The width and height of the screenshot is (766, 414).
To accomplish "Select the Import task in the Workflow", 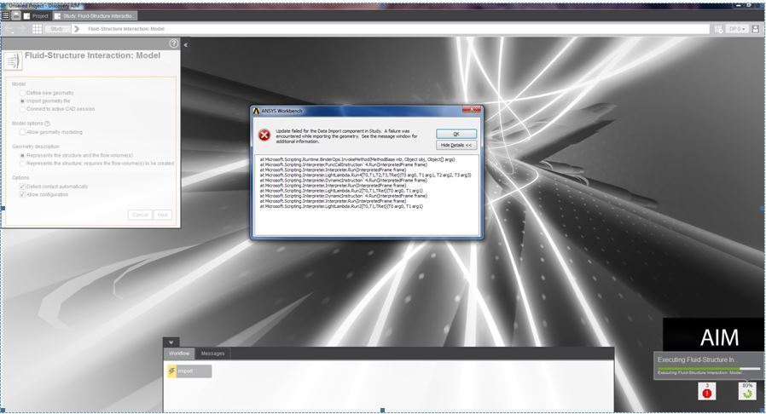I will (189, 371).
